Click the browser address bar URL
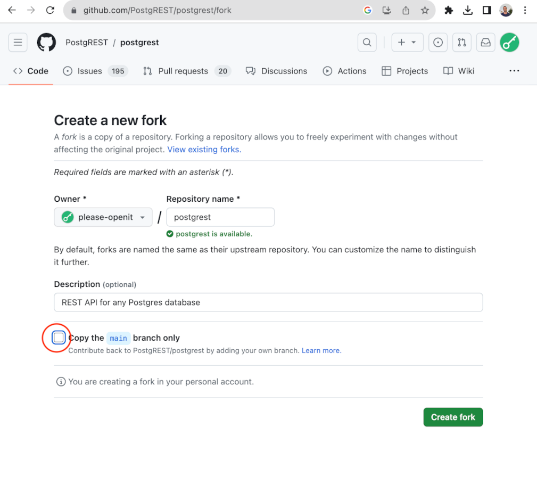Screen dimensions: 537x477 coord(158,10)
